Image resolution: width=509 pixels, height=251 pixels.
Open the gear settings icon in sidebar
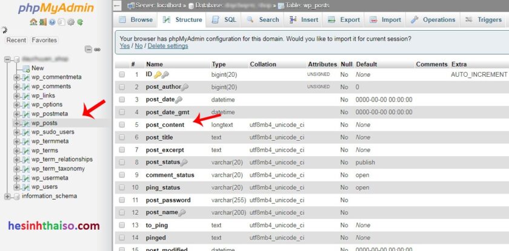(70, 22)
